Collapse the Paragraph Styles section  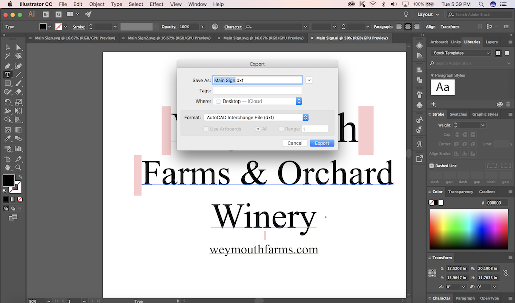[432, 75]
